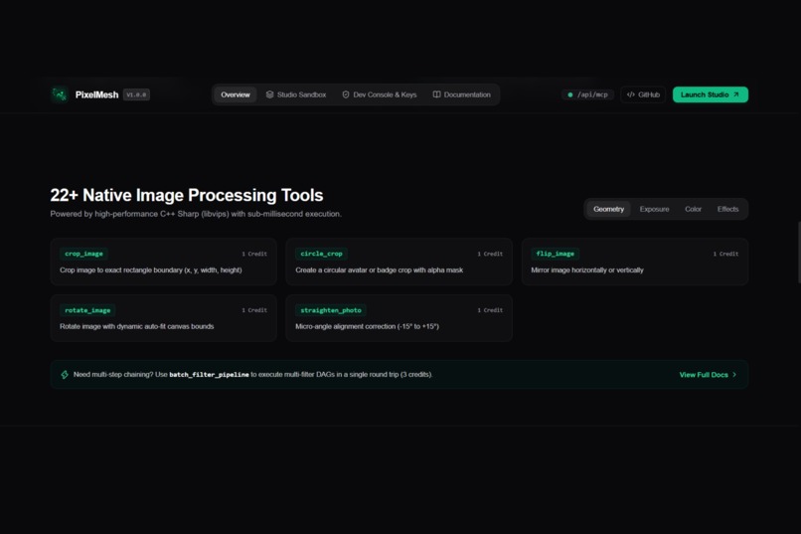Open the Dev Console & Keys tab

pos(379,94)
